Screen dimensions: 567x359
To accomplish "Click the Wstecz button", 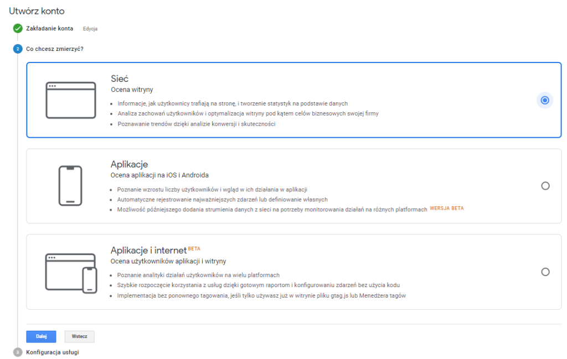I will (80, 336).
